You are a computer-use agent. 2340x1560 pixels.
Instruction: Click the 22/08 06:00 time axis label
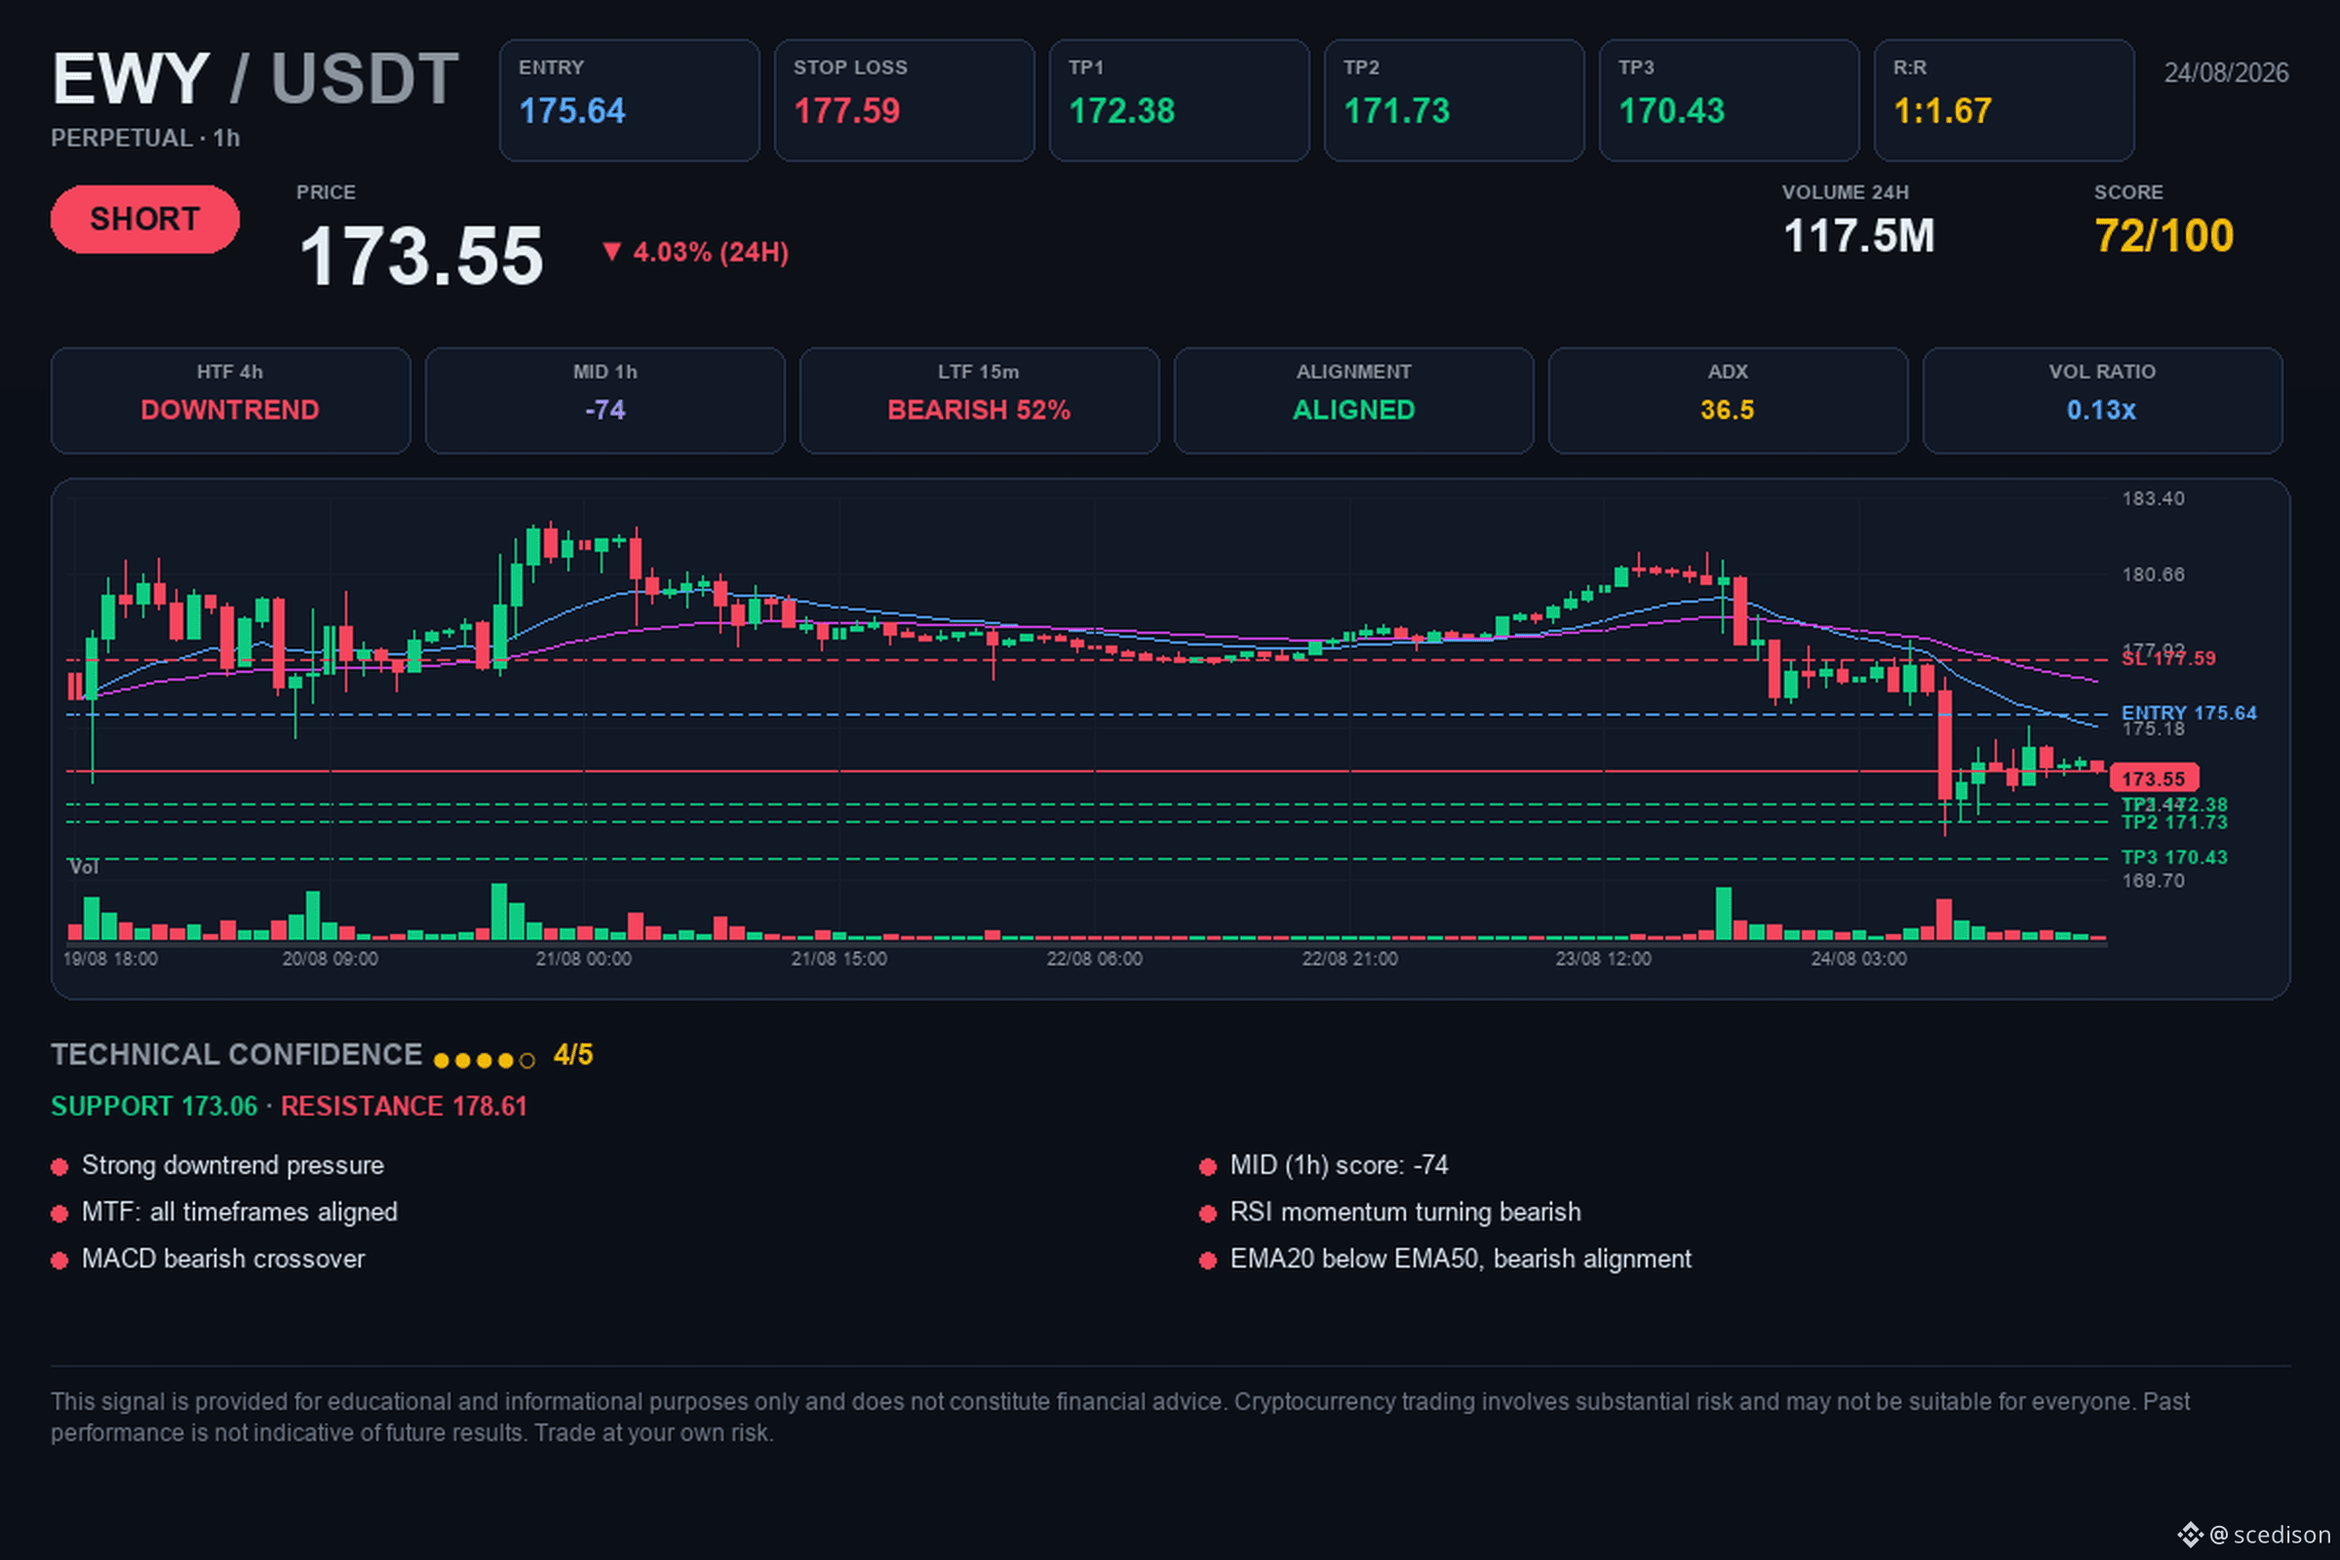[1094, 959]
